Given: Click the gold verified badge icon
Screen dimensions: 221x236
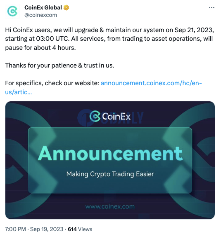Looking at the screenshot, I should (66, 7).
